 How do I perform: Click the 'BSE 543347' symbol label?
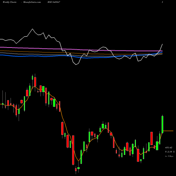54,2
